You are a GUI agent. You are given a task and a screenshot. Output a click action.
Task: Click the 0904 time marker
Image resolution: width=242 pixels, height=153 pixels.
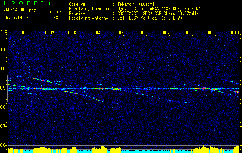coord(96,33)
